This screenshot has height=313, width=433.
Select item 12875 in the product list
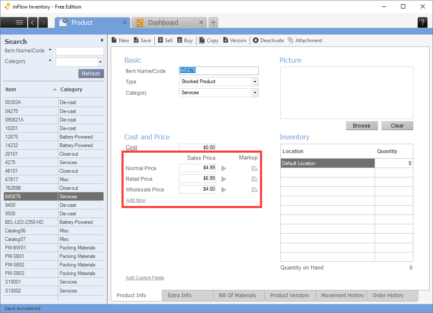(x=54, y=137)
